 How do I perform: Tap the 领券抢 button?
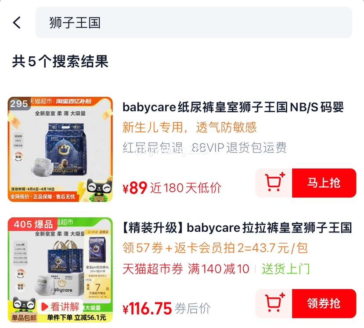pyautogui.click(x=324, y=303)
